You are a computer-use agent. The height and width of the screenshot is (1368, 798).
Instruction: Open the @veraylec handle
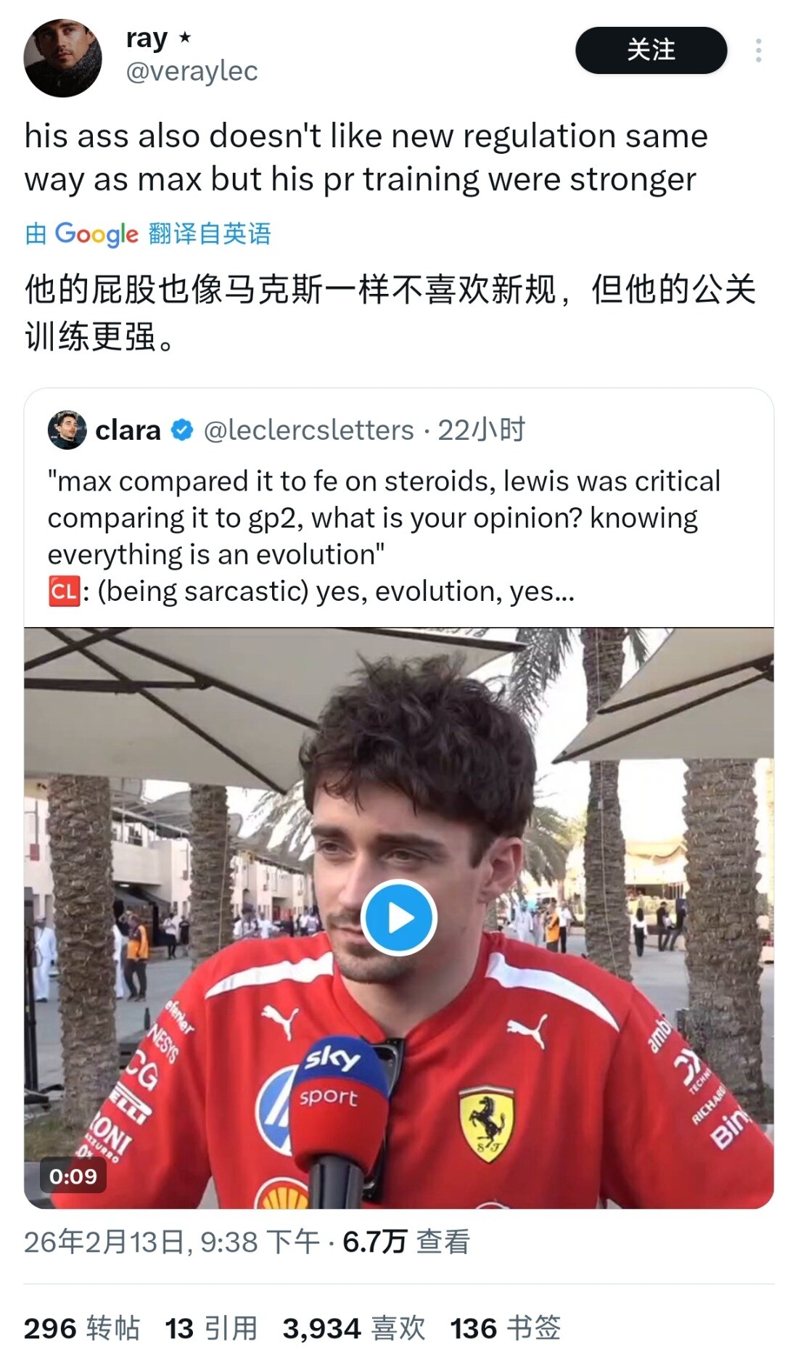[x=192, y=71]
